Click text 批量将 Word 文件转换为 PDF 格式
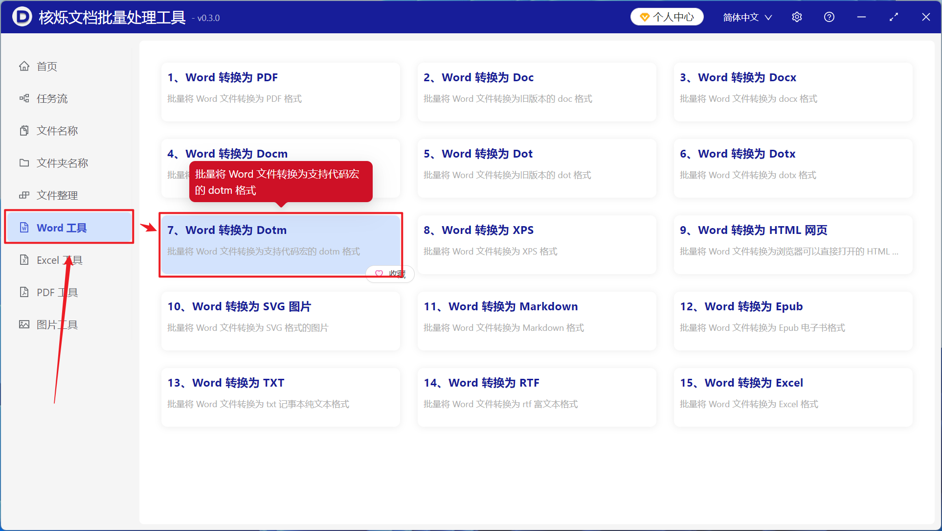Screen dimensions: 942x531 click(x=234, y=99)
